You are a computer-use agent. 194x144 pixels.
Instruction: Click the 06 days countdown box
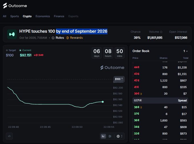point(97,53)
